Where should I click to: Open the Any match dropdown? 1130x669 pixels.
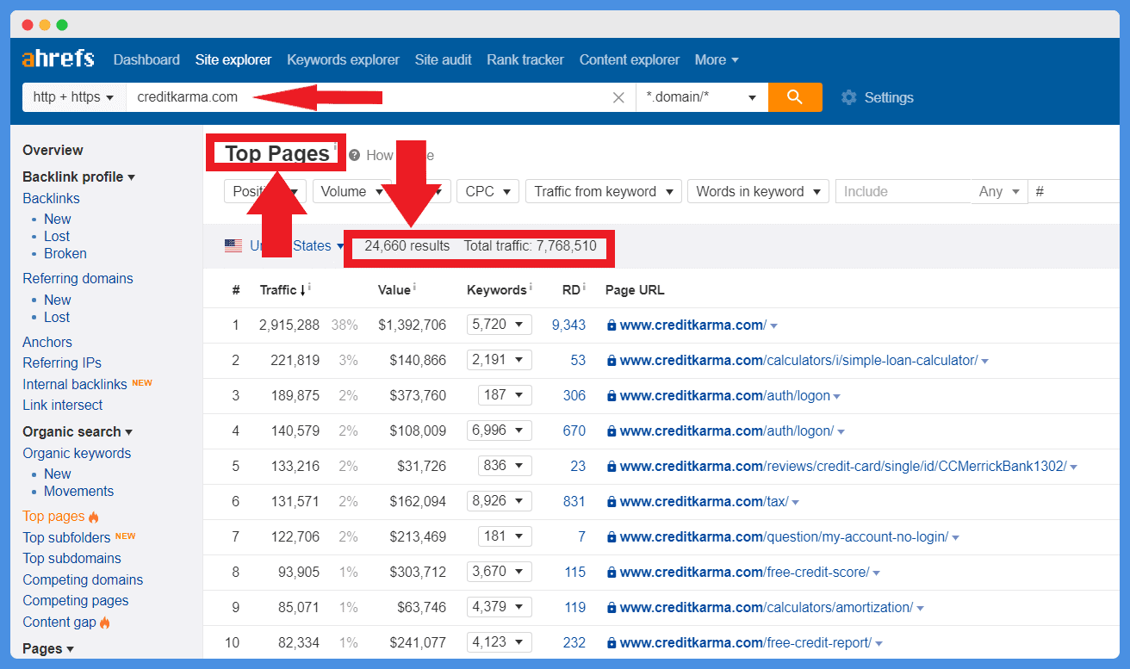tap(999, 191)
